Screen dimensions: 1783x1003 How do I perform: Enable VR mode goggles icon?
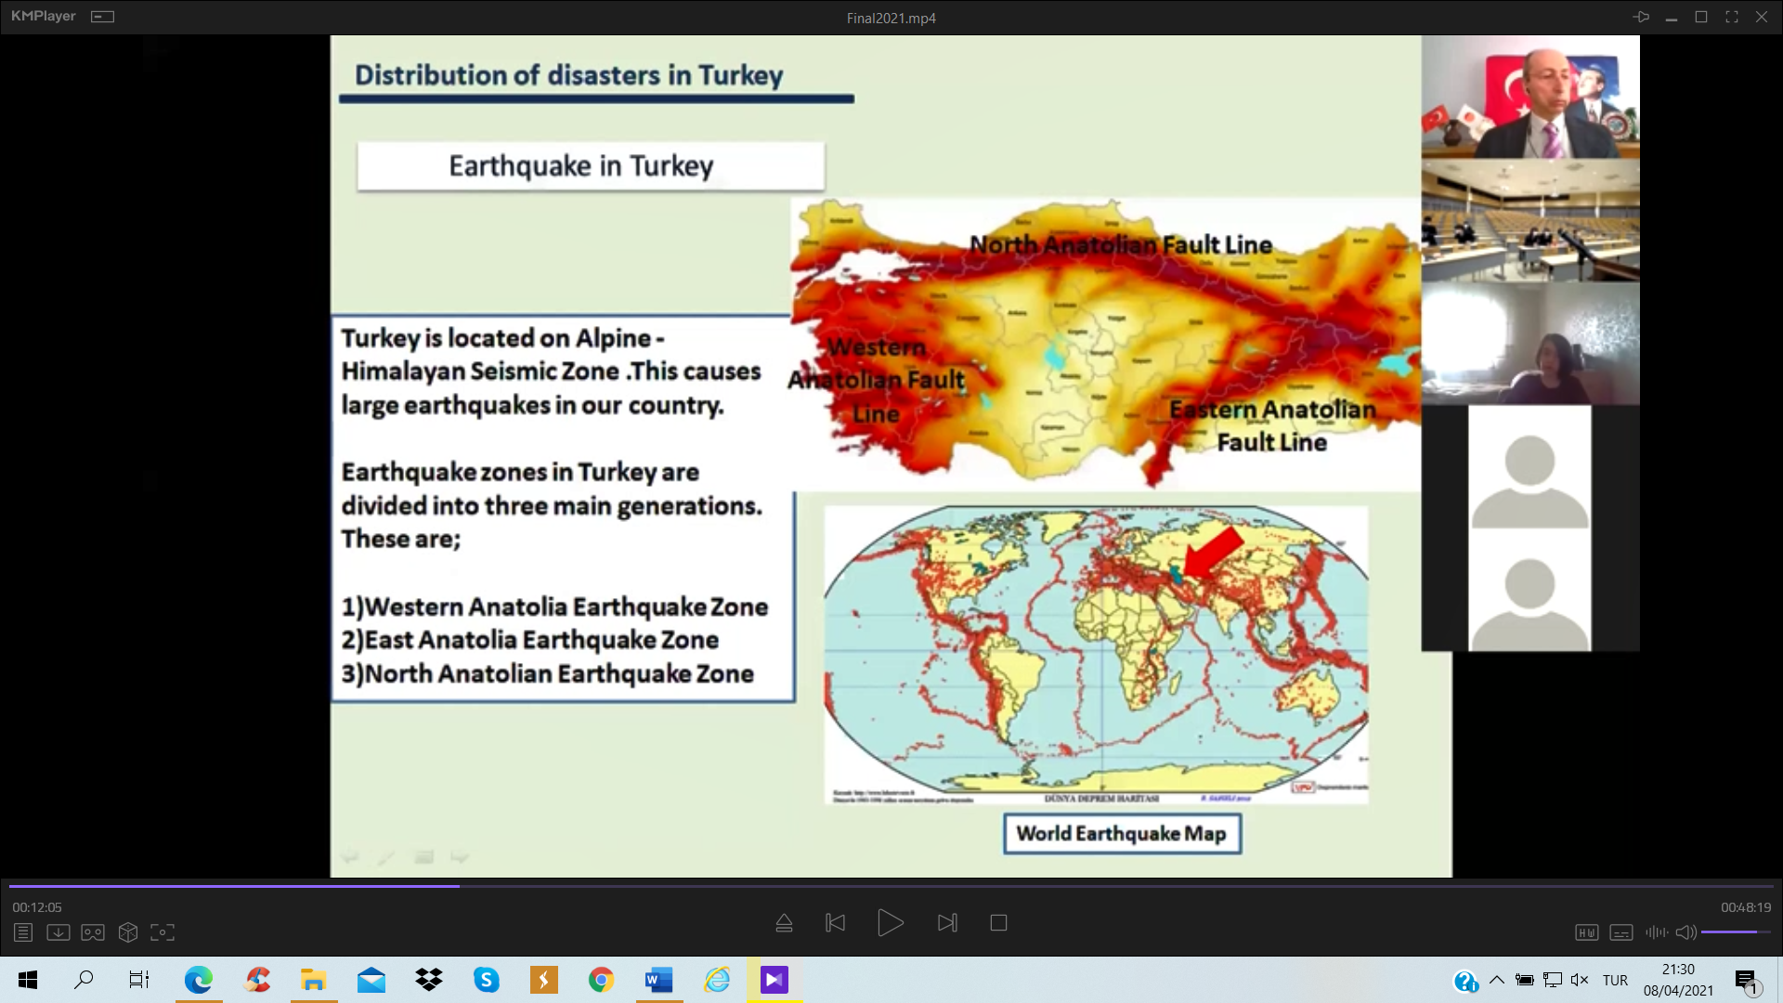(x=93, y=932)
